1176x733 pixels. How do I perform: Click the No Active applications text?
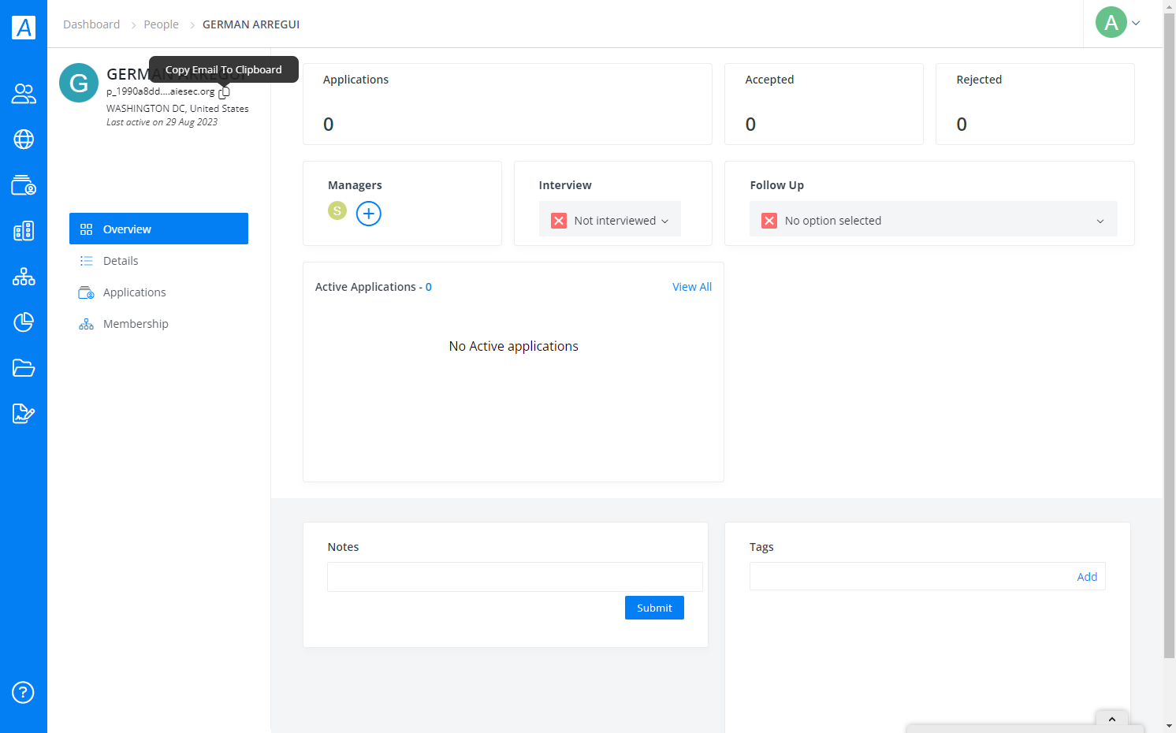pyautogui.click(x=514, y=346)
